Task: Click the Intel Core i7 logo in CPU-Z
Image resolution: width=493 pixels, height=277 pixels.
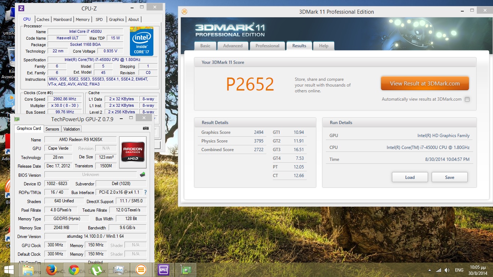Action: (x=141, y=41)
